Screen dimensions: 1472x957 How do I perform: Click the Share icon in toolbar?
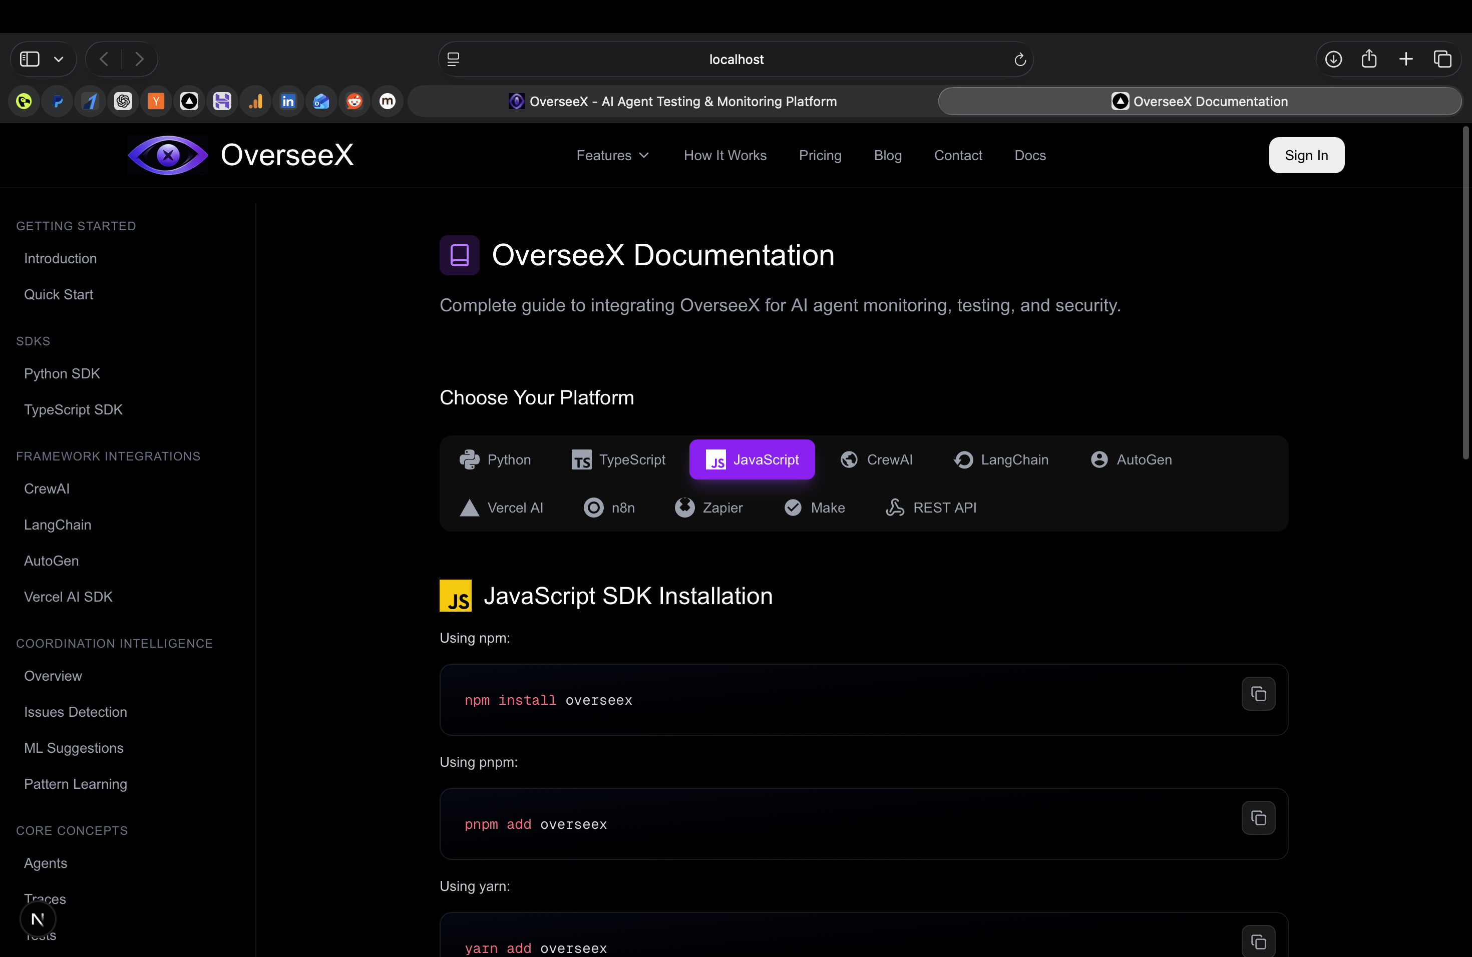point(1369,60)
